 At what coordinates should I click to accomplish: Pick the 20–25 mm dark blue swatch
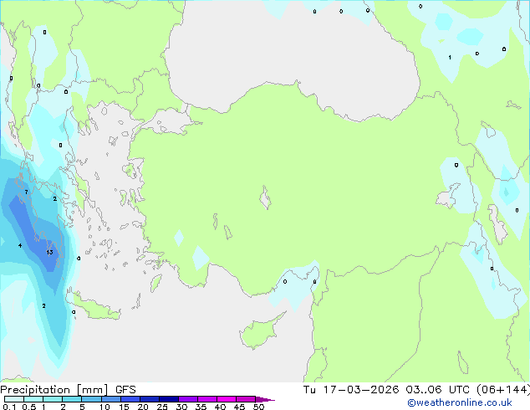click(x=150, y=399)
